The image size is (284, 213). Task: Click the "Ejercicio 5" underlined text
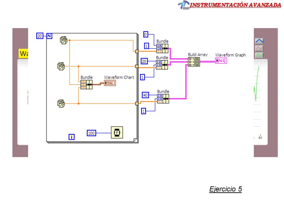[225, 189]
